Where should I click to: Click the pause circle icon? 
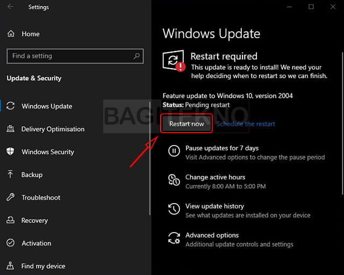click(174, 151)
